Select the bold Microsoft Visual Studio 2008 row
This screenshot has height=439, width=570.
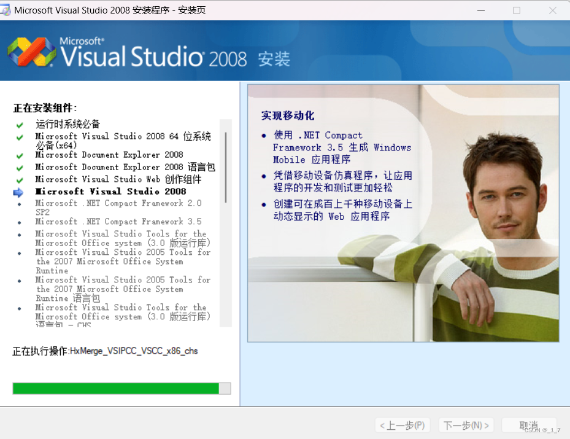click(110, 192)
